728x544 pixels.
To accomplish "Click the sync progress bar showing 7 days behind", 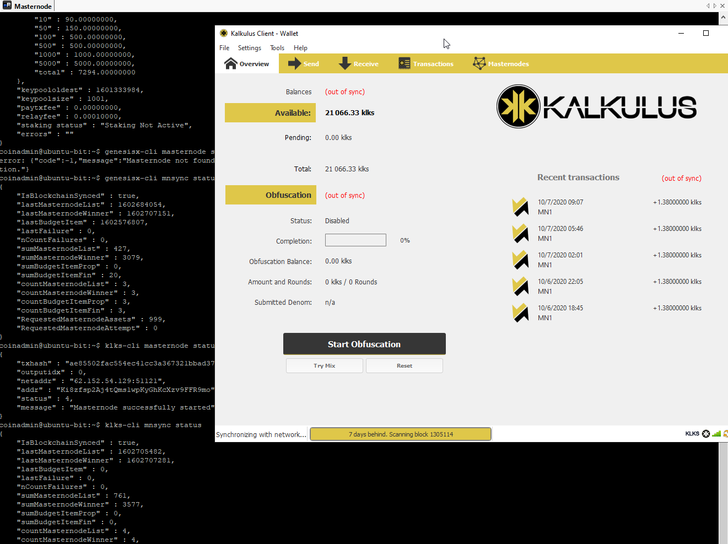I will pos(401,434).
